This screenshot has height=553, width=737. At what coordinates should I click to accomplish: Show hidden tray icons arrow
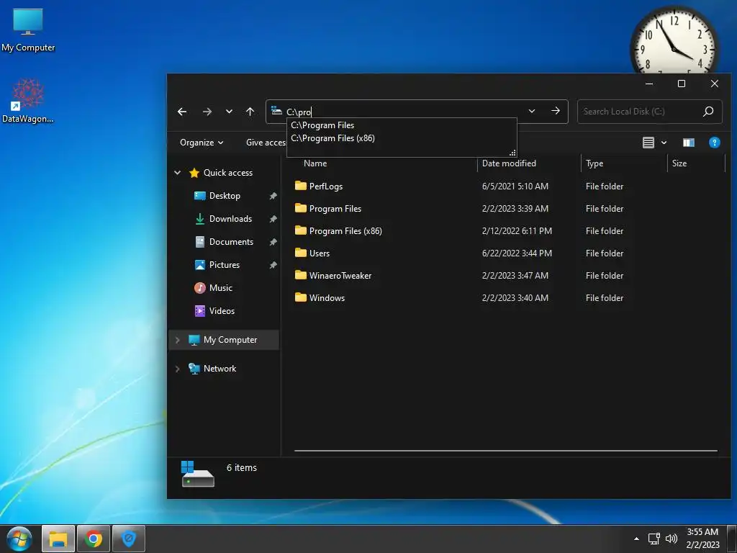pyautogui.click(x=636, y=539)
